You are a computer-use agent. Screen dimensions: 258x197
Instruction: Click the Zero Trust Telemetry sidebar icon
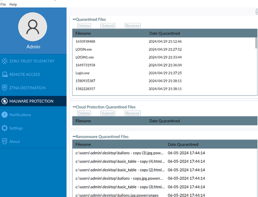[x=5, y=61]
